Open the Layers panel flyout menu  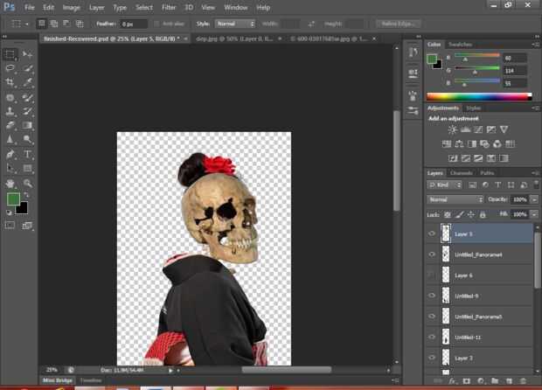535,172
